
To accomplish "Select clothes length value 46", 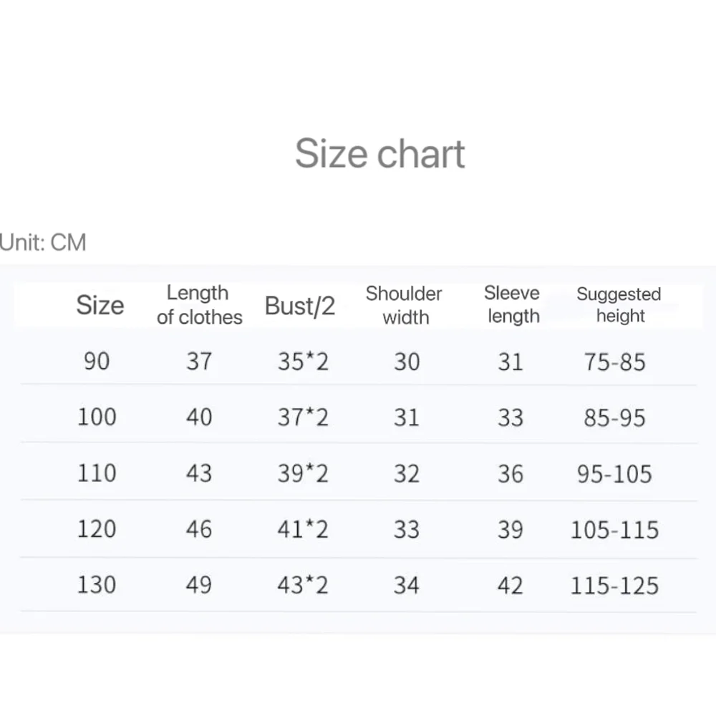I will [199, 529].
